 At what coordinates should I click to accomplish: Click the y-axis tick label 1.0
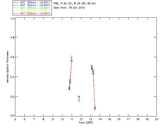tap(12, 18)
